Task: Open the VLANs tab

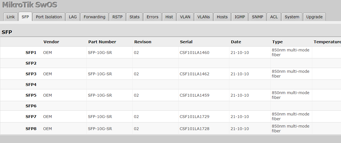Action: [x=203, y=17]
